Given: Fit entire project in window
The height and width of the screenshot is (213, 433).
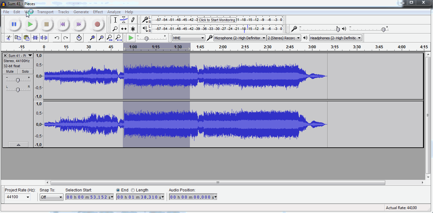Looking at the screenshot, I should tap(118, 38).
